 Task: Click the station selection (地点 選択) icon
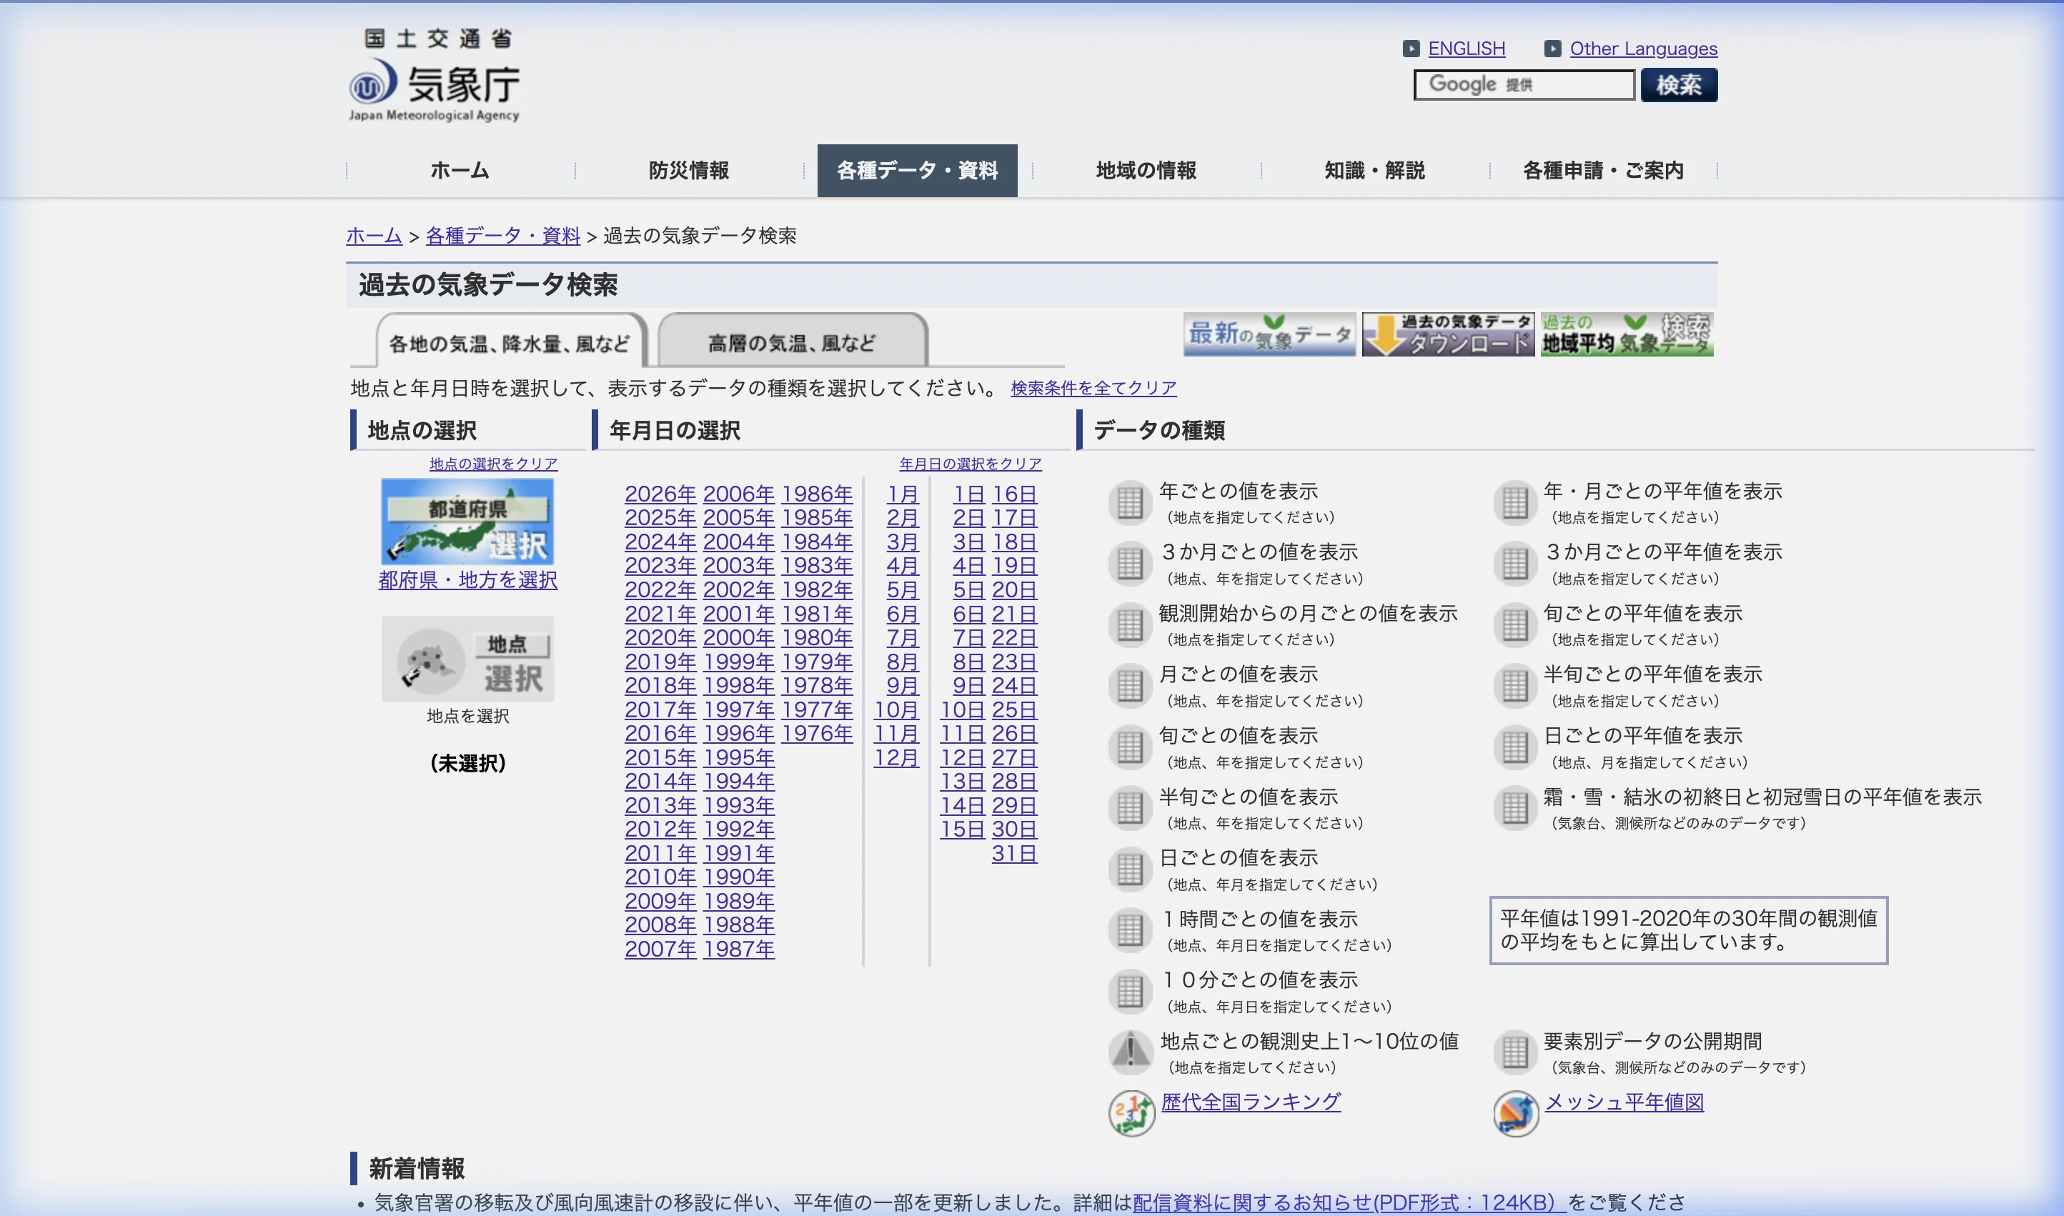click(x=467, y=659)
